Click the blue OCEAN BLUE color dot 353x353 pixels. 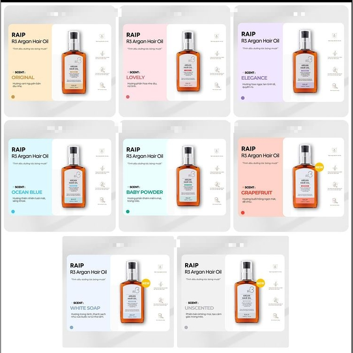(x=13, y=211)
